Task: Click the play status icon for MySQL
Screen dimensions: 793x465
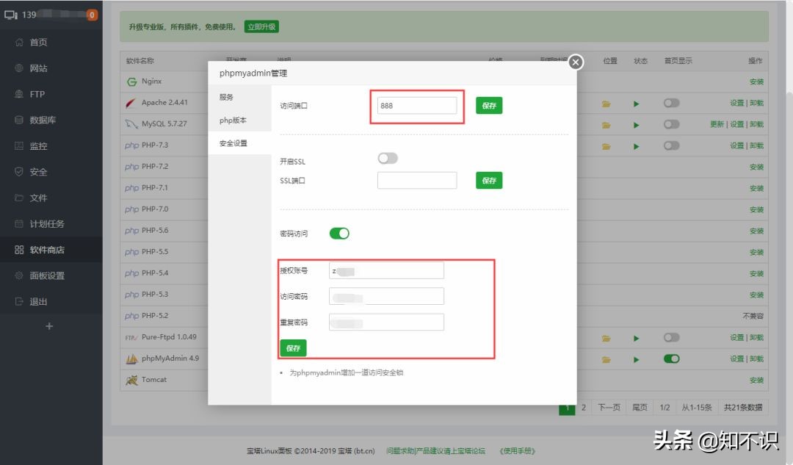Action: (x=637, y=125)
